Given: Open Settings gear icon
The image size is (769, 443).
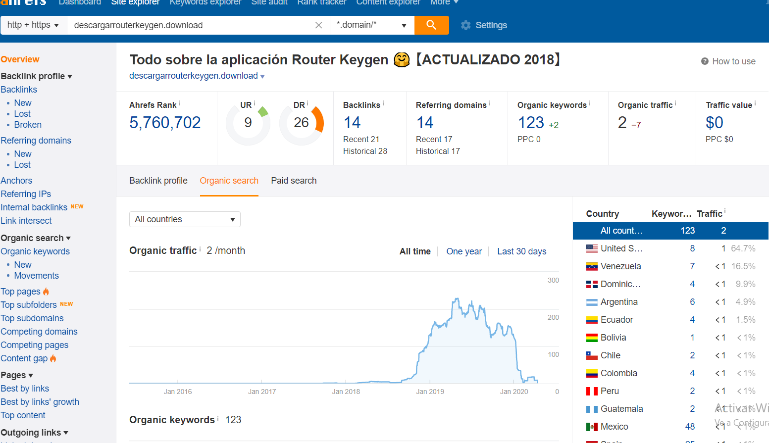Looking at the screenshot, I should point(465,25).
